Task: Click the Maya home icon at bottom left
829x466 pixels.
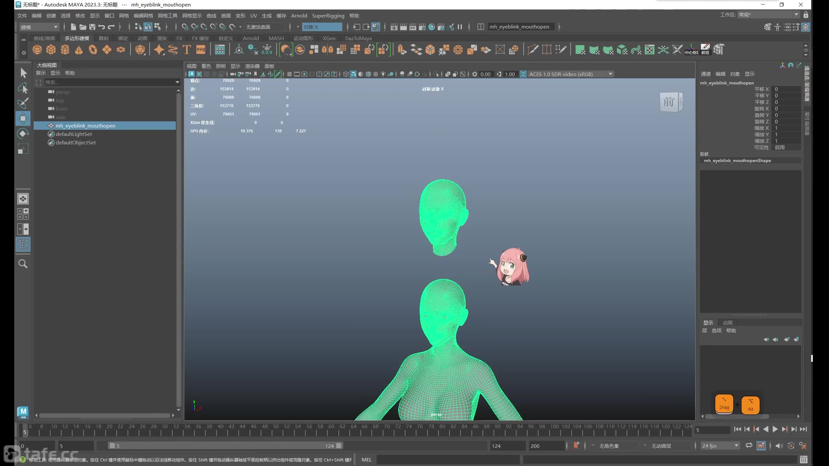Action: (23, 412)
